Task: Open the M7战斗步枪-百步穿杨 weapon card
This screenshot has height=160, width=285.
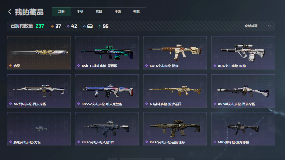Action: point(39,91)
